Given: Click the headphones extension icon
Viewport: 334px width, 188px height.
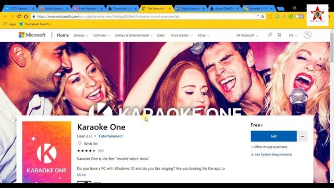Looking at the screenshot, I should click(277, 16).
